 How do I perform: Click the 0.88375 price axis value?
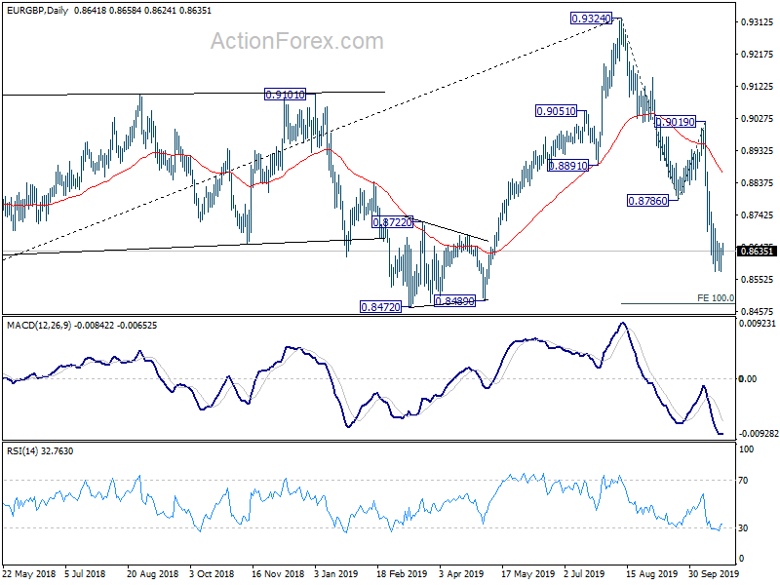(758, 183)
